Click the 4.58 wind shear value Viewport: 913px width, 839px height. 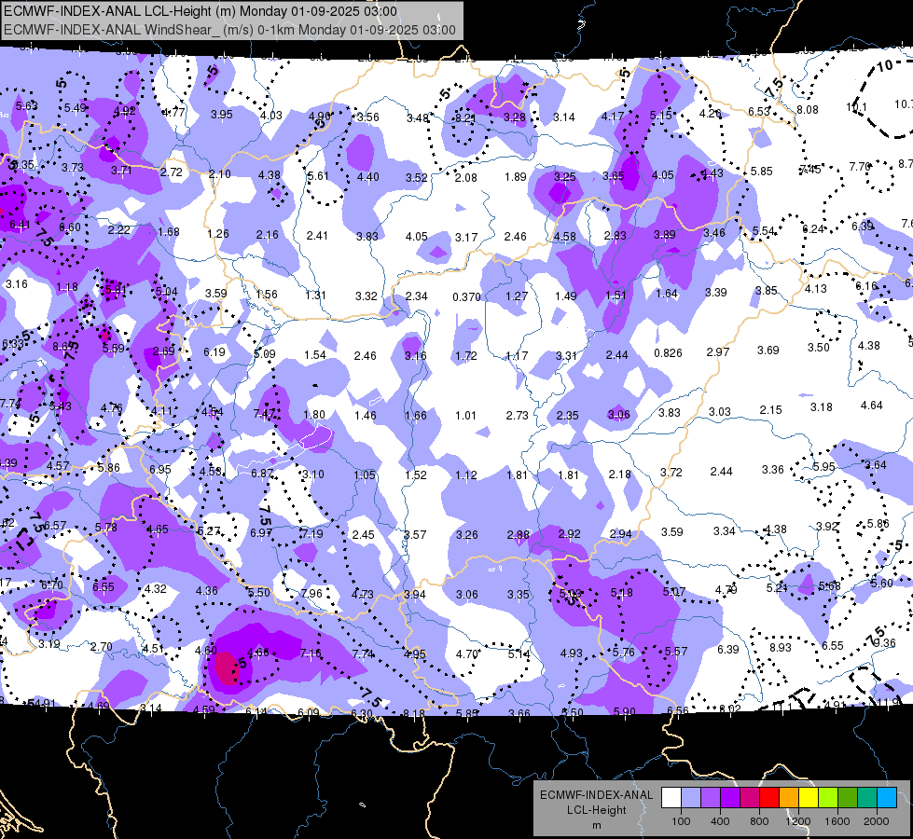coord(565,237)
